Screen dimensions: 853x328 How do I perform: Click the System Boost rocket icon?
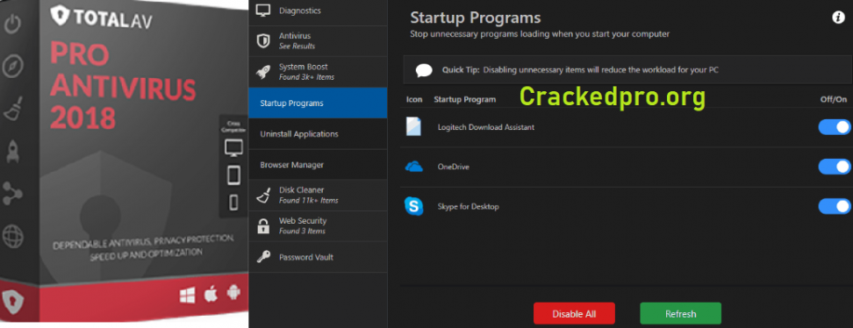263,72
